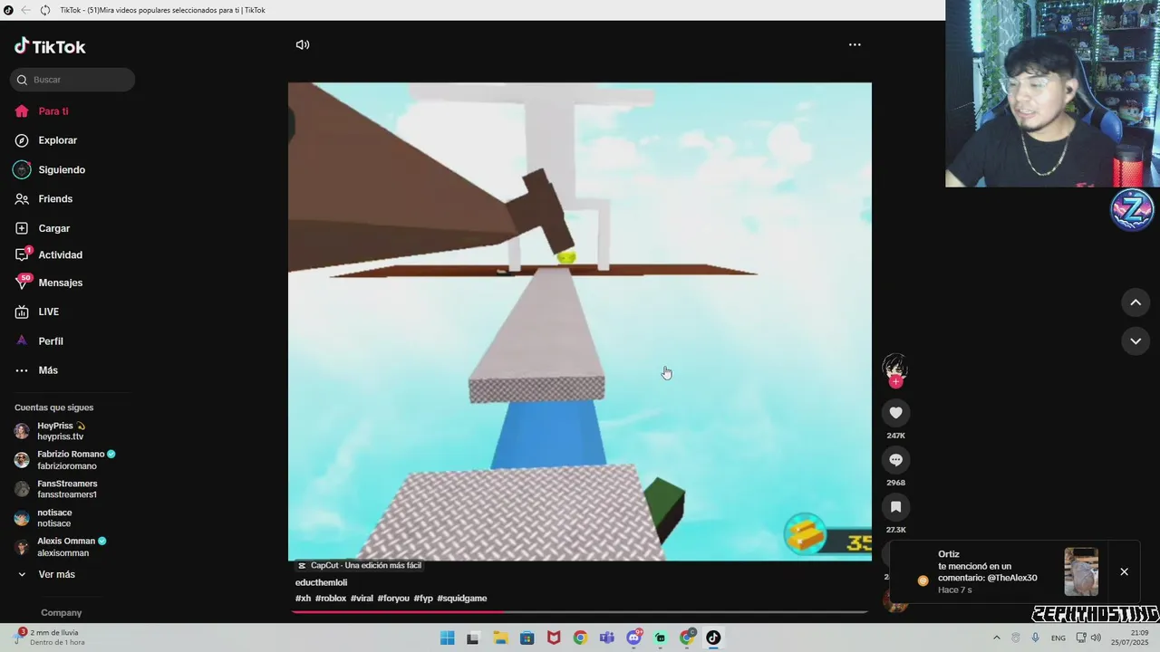The width and height of the screenshot is (1160, 652).
Task: Go to next video with down chevron
Action: tap(1136, 340)
